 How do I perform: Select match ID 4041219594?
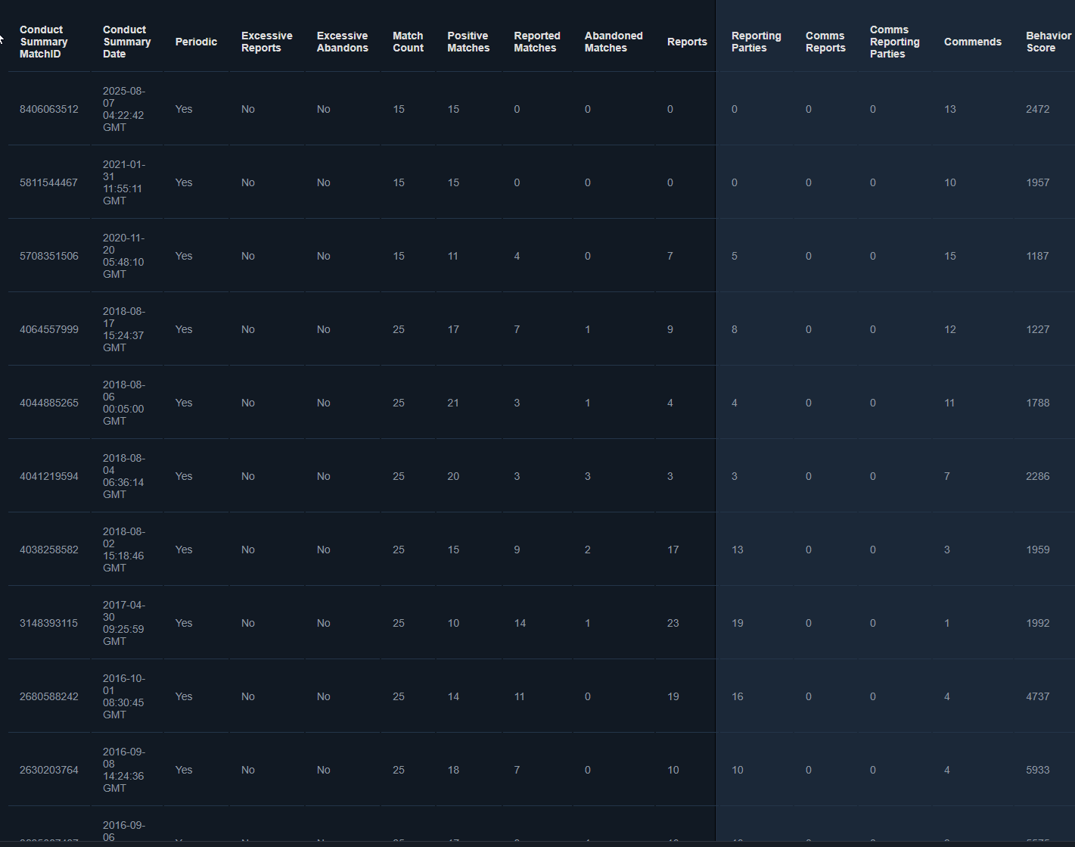coord(49,476)
